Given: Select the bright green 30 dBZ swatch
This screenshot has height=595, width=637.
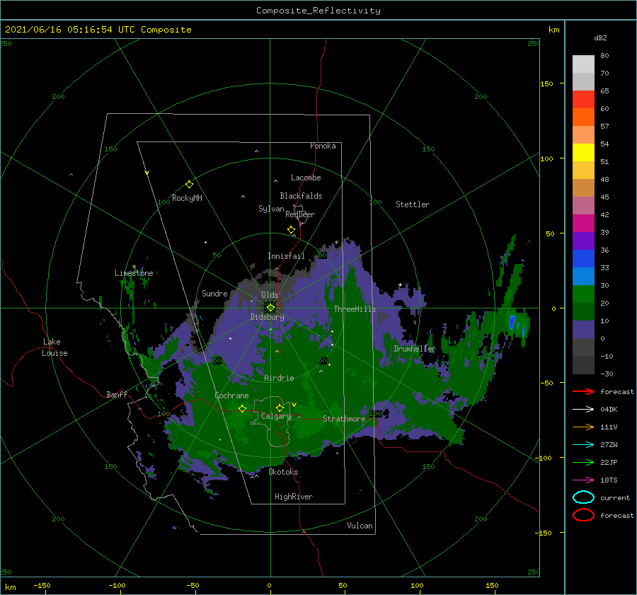Looking at the screenshot, I should 583,294.
